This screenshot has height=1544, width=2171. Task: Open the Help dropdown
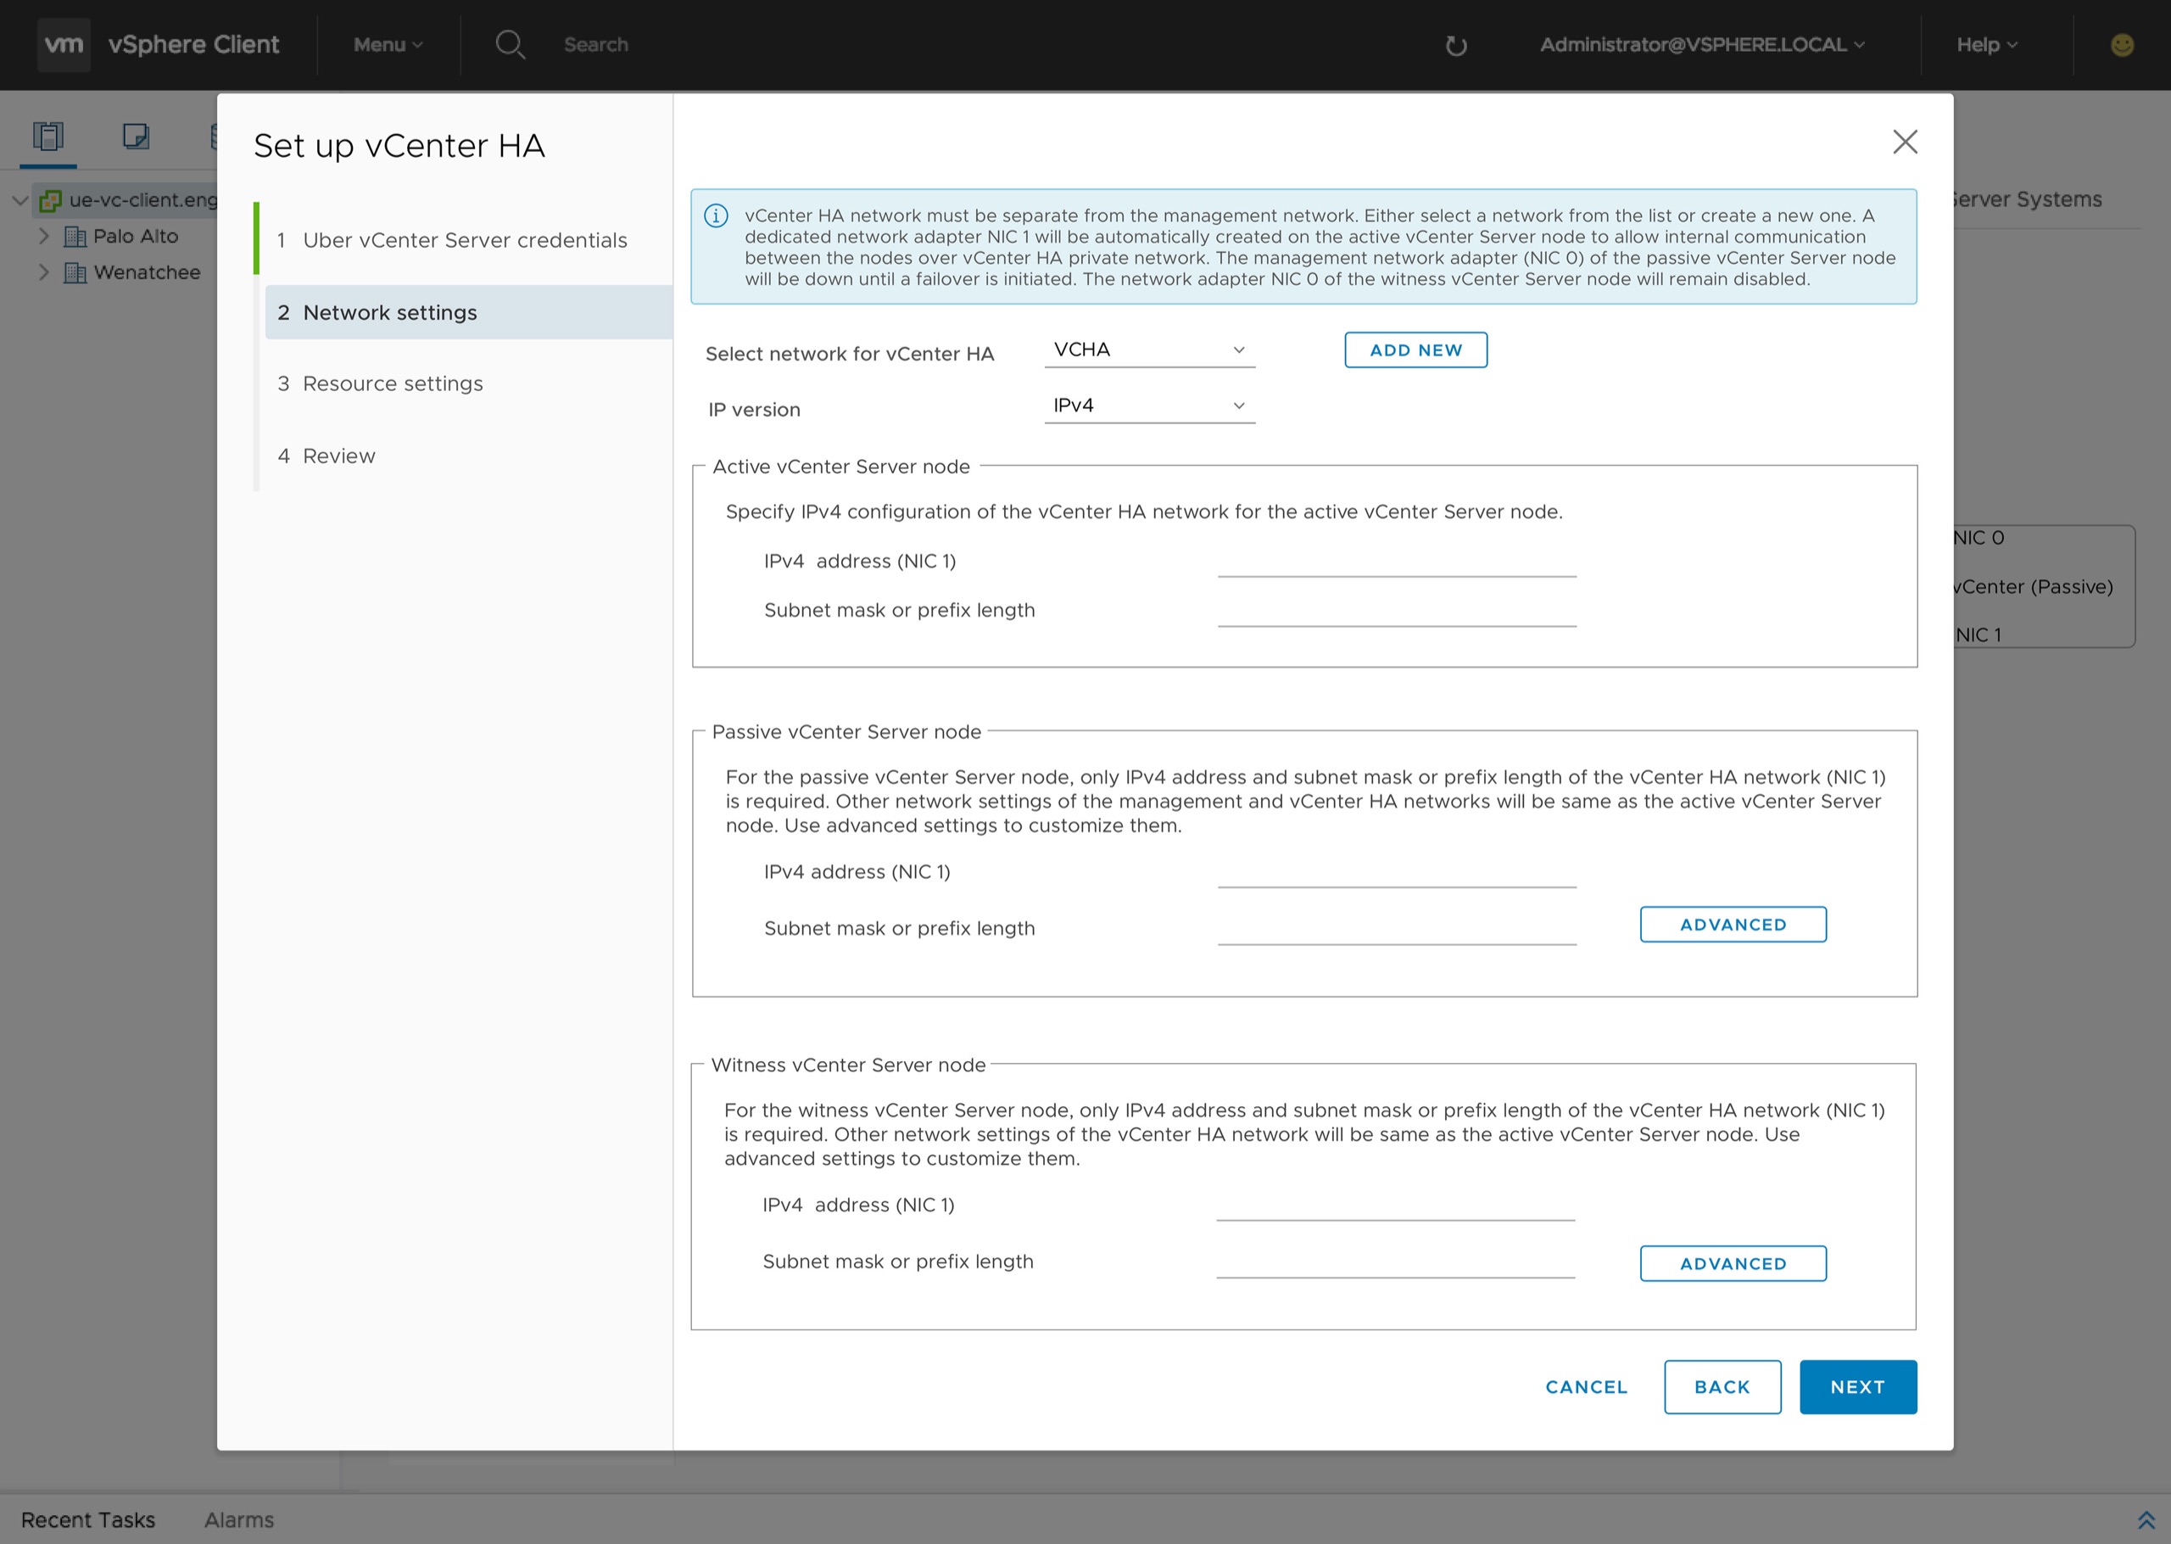1987,45
